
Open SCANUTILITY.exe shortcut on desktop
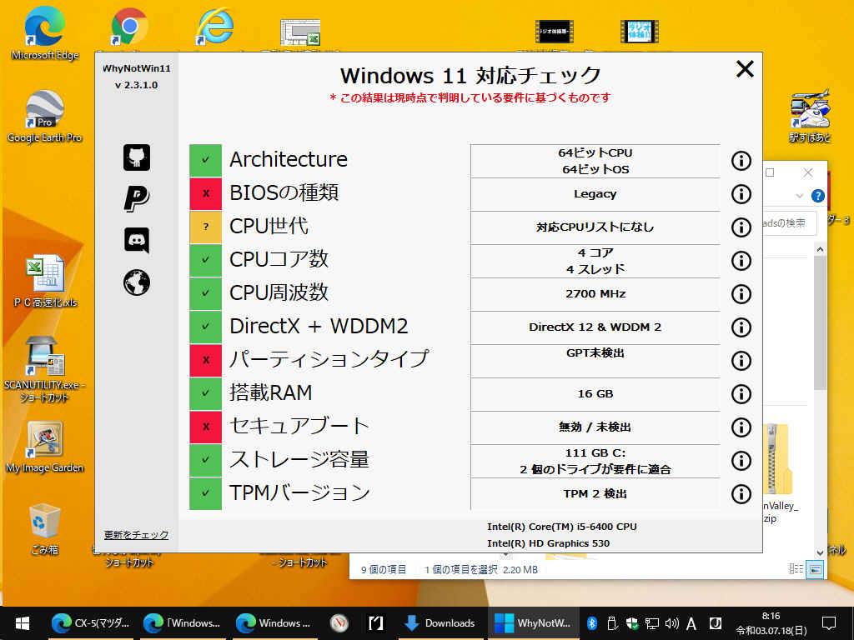coord(45,370)
